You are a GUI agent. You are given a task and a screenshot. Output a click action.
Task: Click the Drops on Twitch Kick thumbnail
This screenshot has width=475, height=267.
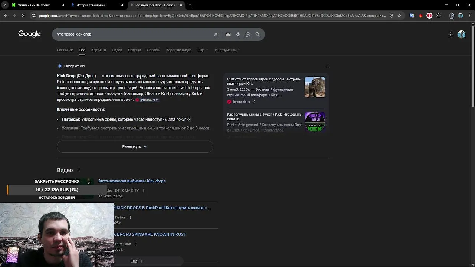[315, 122]
